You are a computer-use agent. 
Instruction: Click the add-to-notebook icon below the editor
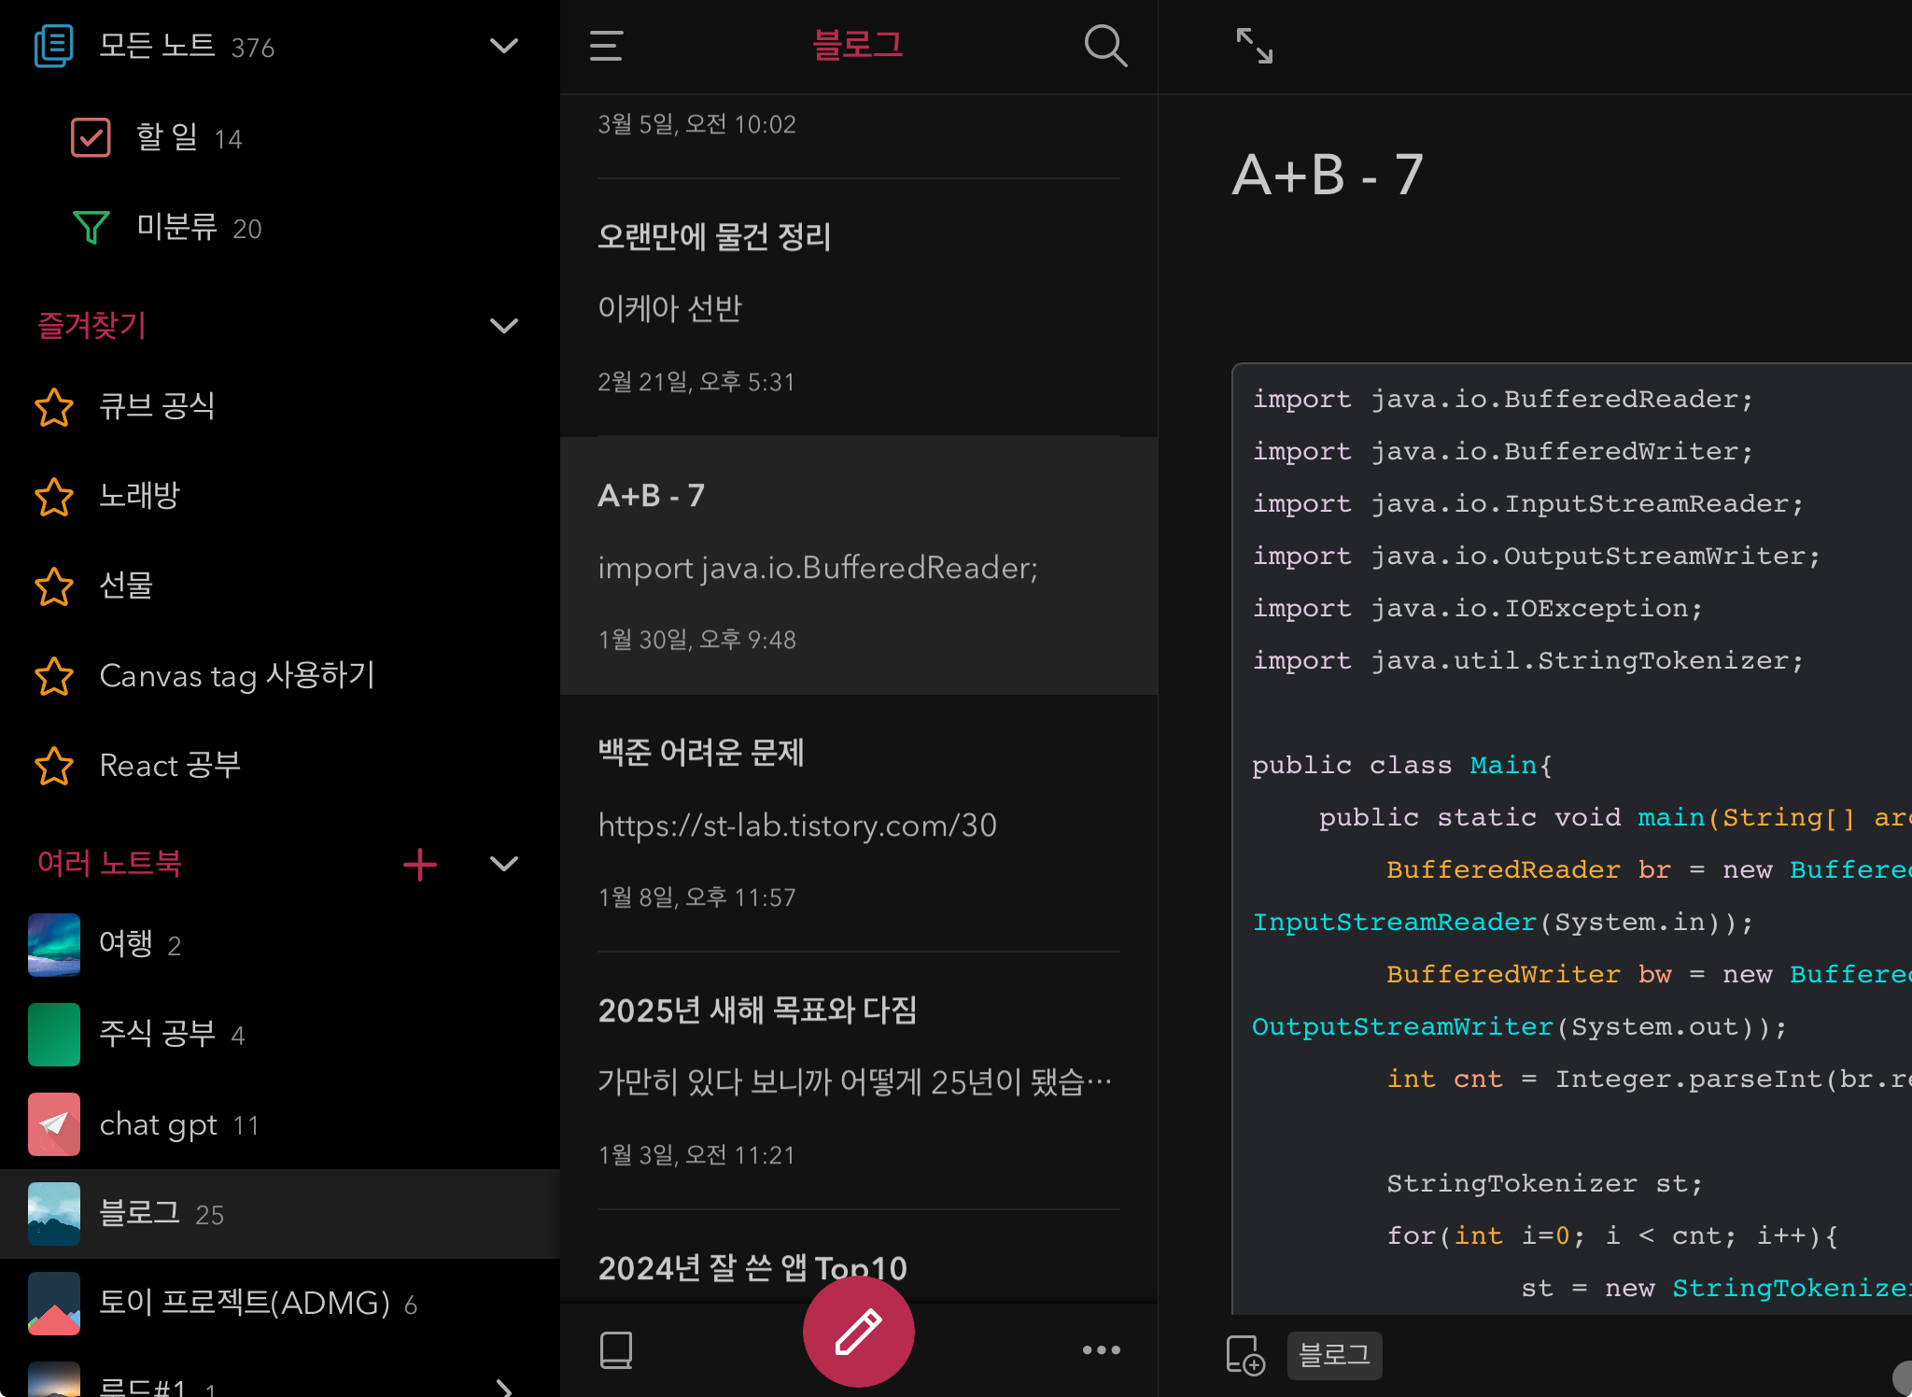(1244, 1355)
